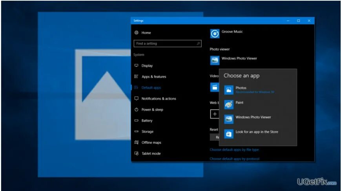Open Power & sleep settings
The height and width of the screenshot is (191, 341).
click(152, 110)
